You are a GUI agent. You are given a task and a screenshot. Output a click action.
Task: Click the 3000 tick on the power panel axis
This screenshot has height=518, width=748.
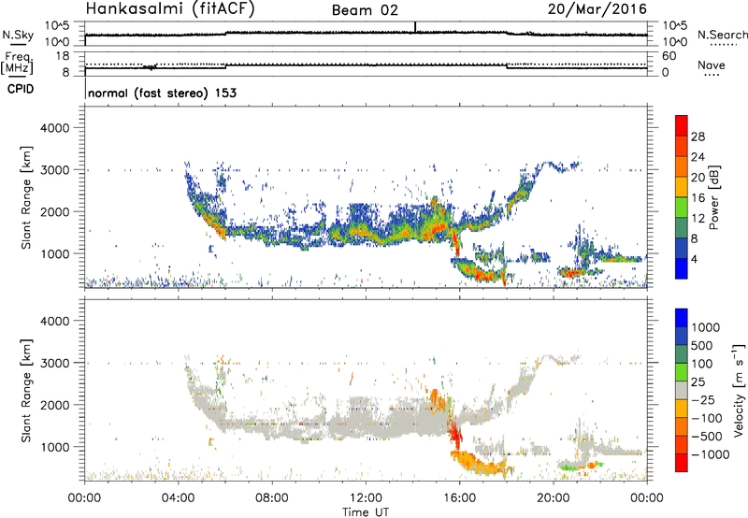pos(54,170)
